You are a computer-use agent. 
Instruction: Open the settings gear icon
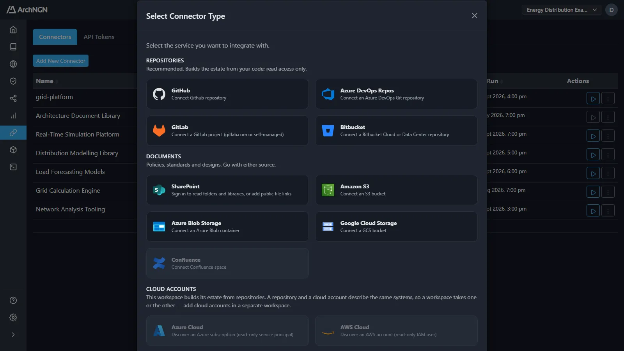pyautogui.click(x=13, y=317)
